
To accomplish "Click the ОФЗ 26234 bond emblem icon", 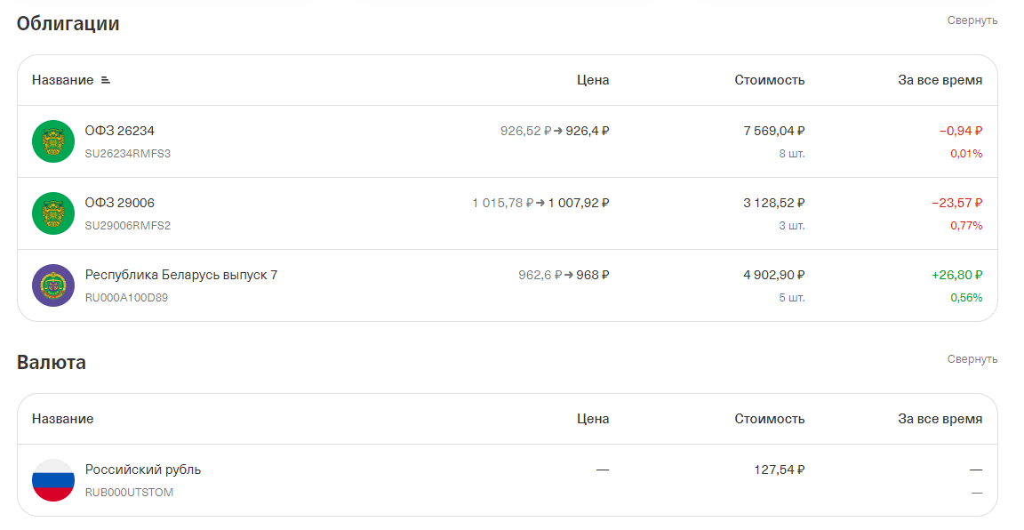I will coord(53,141).
